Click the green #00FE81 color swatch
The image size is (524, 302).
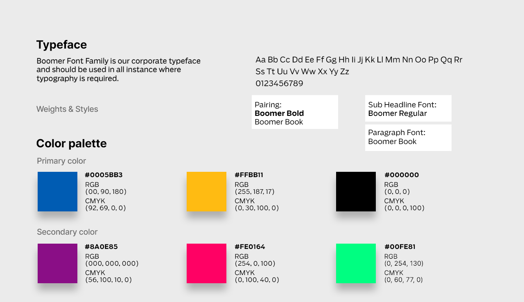[356, 263]
